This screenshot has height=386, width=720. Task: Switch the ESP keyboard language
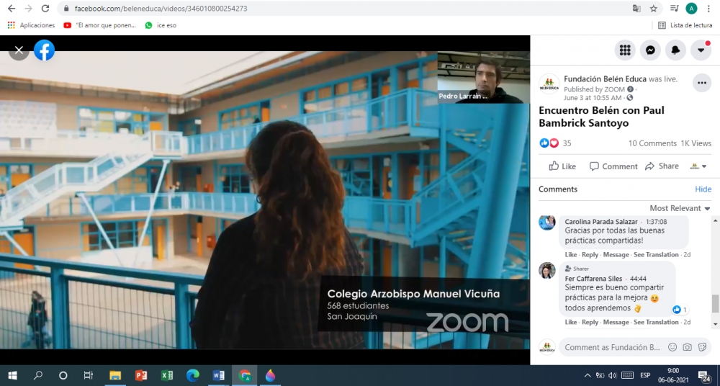(x=645, y=375)
